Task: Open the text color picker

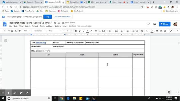Action: 87,31
